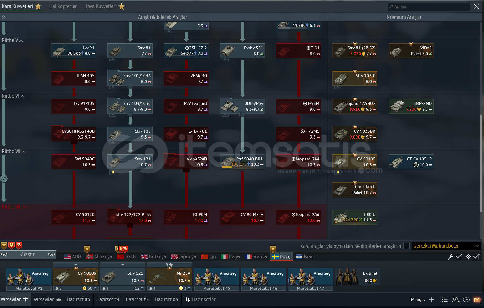Select the Japonya nation tab
The width and height of the screenshot is (484, 308).
184,257
